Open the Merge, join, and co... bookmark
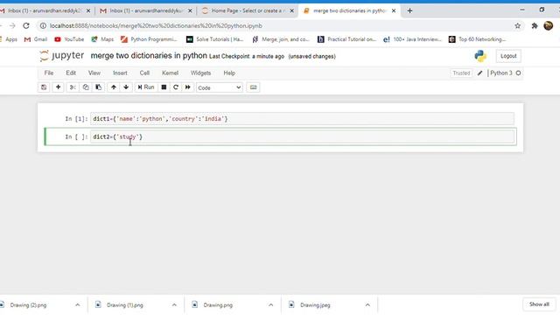The image size is (560, 315). tap(281, 39)
